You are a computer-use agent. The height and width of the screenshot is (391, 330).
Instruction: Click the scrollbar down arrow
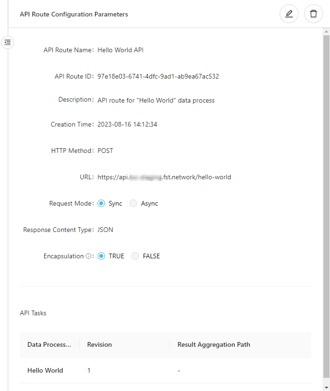(326, 387)
